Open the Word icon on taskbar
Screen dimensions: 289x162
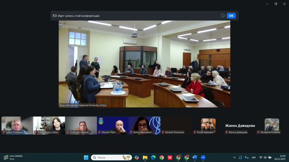click(194, 157)
